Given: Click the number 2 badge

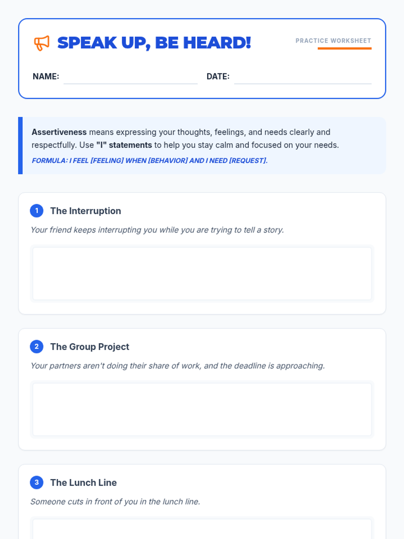Looking at the screenshot, I should tap(37, 347).
